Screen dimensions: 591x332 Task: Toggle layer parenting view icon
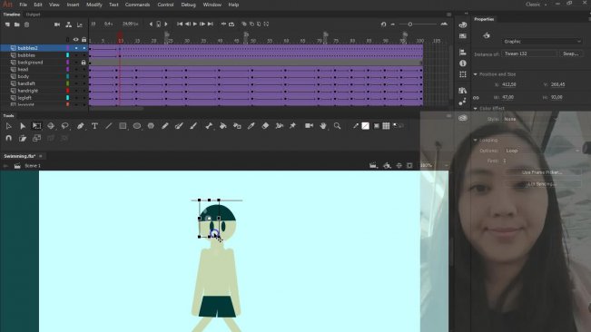tap(68, 24)
